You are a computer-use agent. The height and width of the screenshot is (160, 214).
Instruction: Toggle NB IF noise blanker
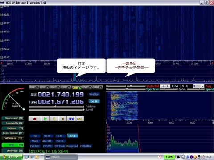click(x=60, y=136)
